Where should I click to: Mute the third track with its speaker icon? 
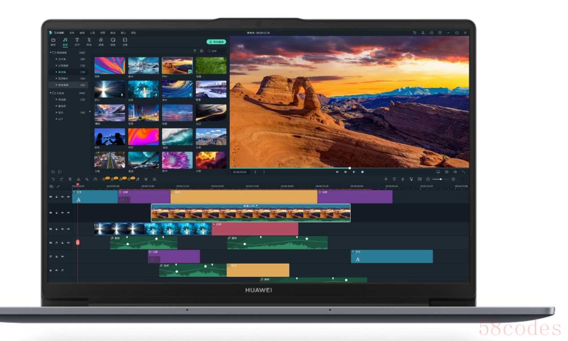click(62, 229)
